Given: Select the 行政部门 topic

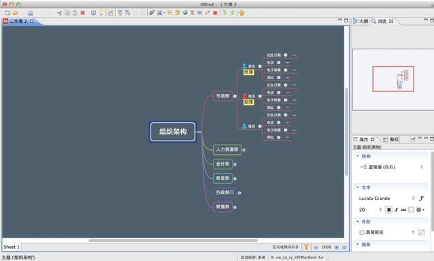Looking at the screenshot, I should point(224,193).
